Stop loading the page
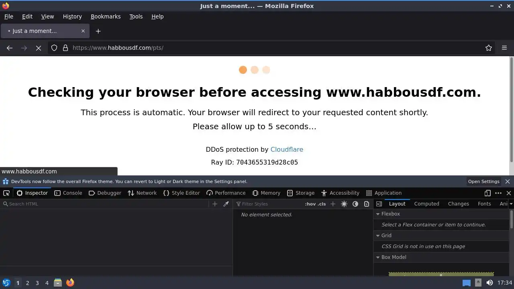The height and width of the screenshot is (289, 514). (x=39, y=48)
